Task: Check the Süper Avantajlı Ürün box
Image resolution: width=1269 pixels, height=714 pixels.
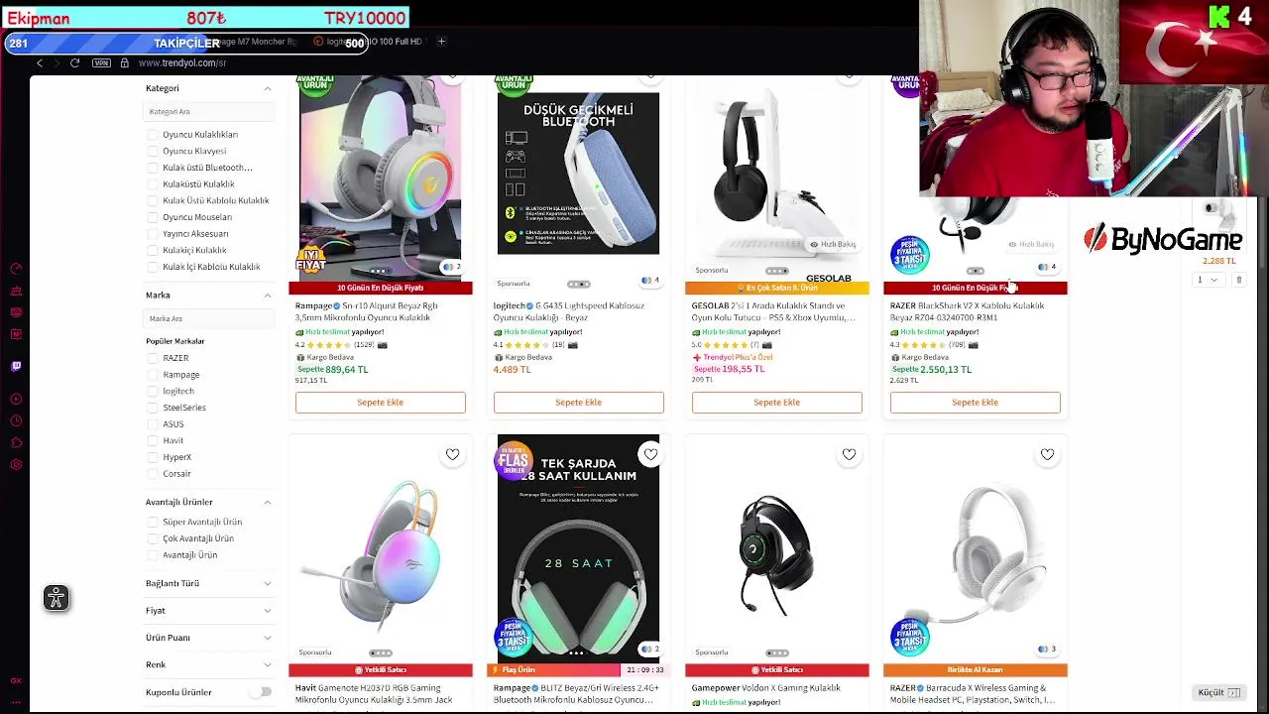Action: tap(153, 522)
